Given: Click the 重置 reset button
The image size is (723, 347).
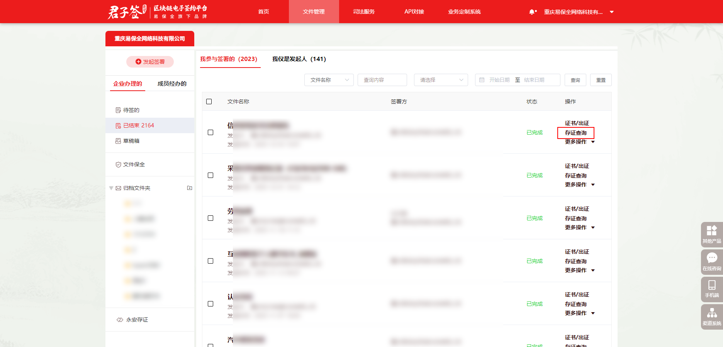Looking at the screenshot, I should click(601, 80).
